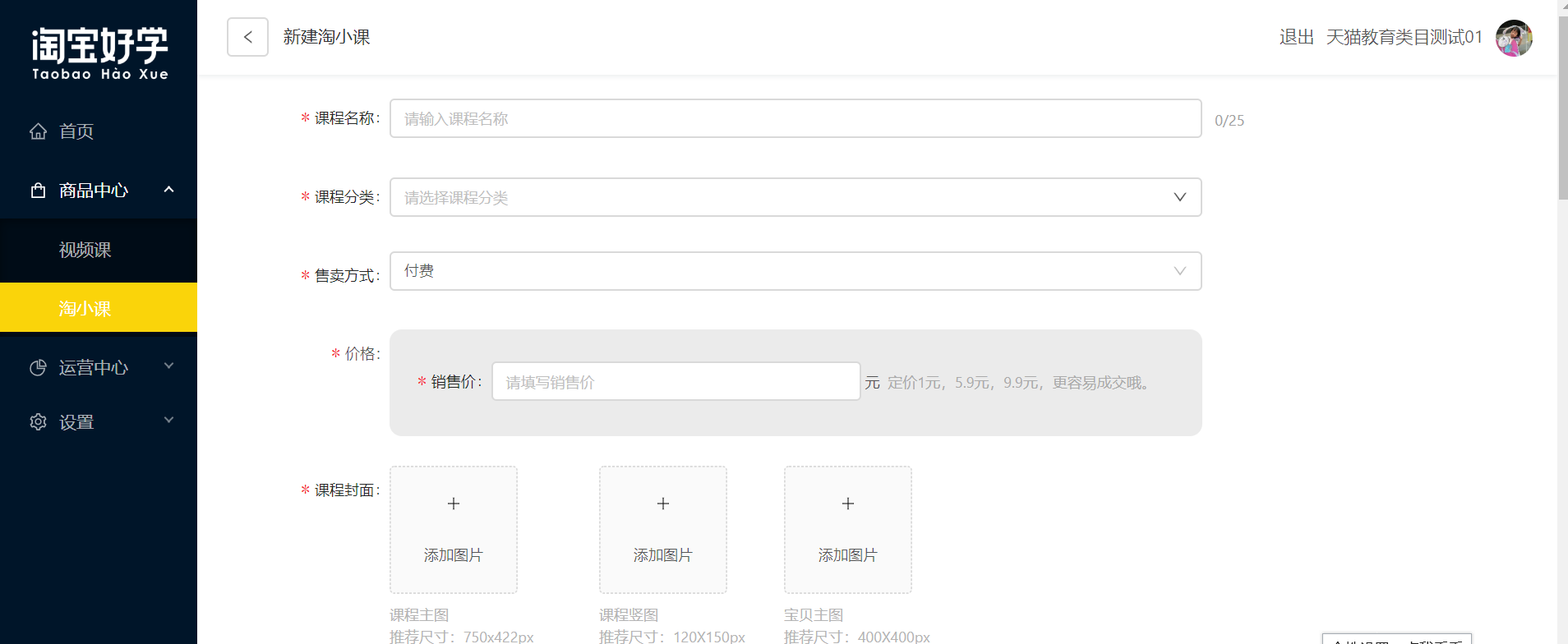1568x644 pixels.
Task: Click the shopping bag icon for 商品中心
Action: pos(38,191)
